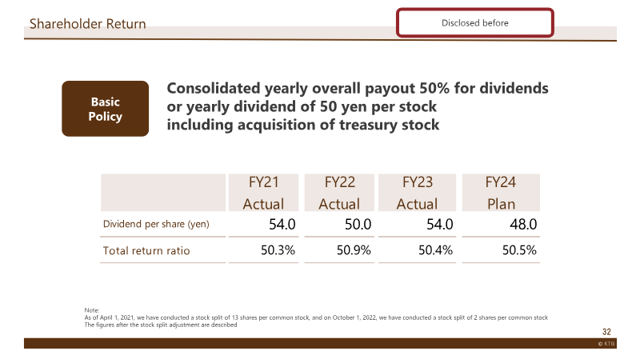Click the page number 32
The image size is (640, 359).
[x=606, y=332]
